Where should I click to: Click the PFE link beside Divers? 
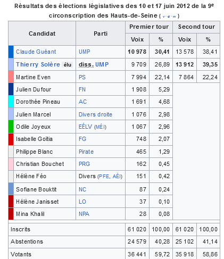click(104, 177)
